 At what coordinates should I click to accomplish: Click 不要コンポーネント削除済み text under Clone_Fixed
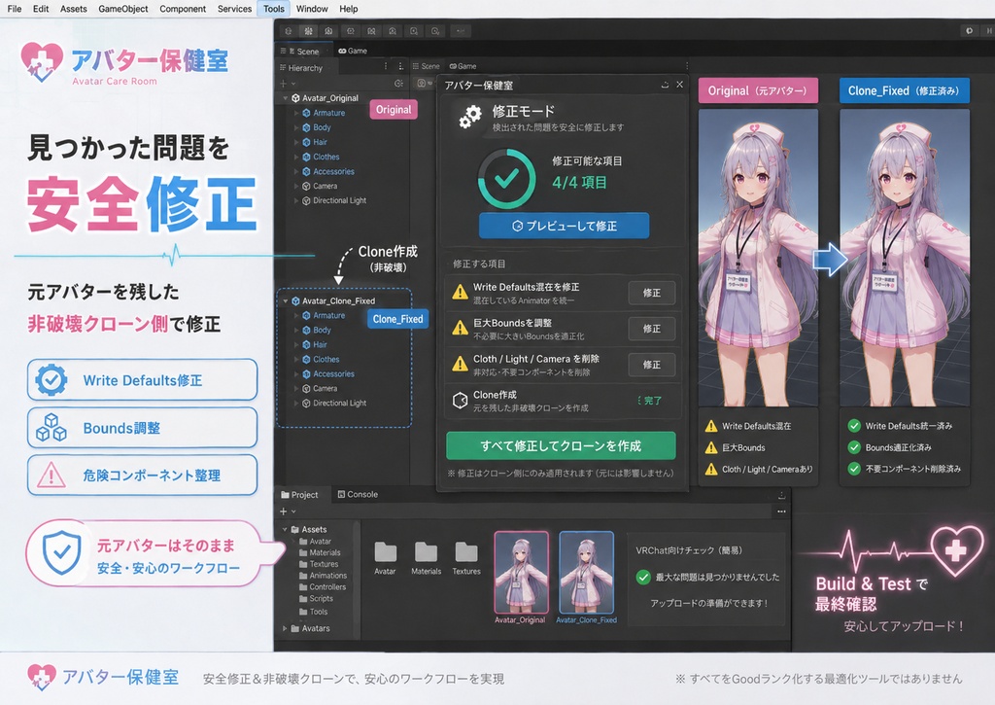(x=913, y=469)
